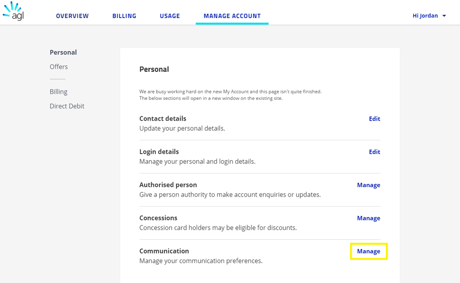Choose Direct Debit in the sidebar

click(x=67, y=106)
